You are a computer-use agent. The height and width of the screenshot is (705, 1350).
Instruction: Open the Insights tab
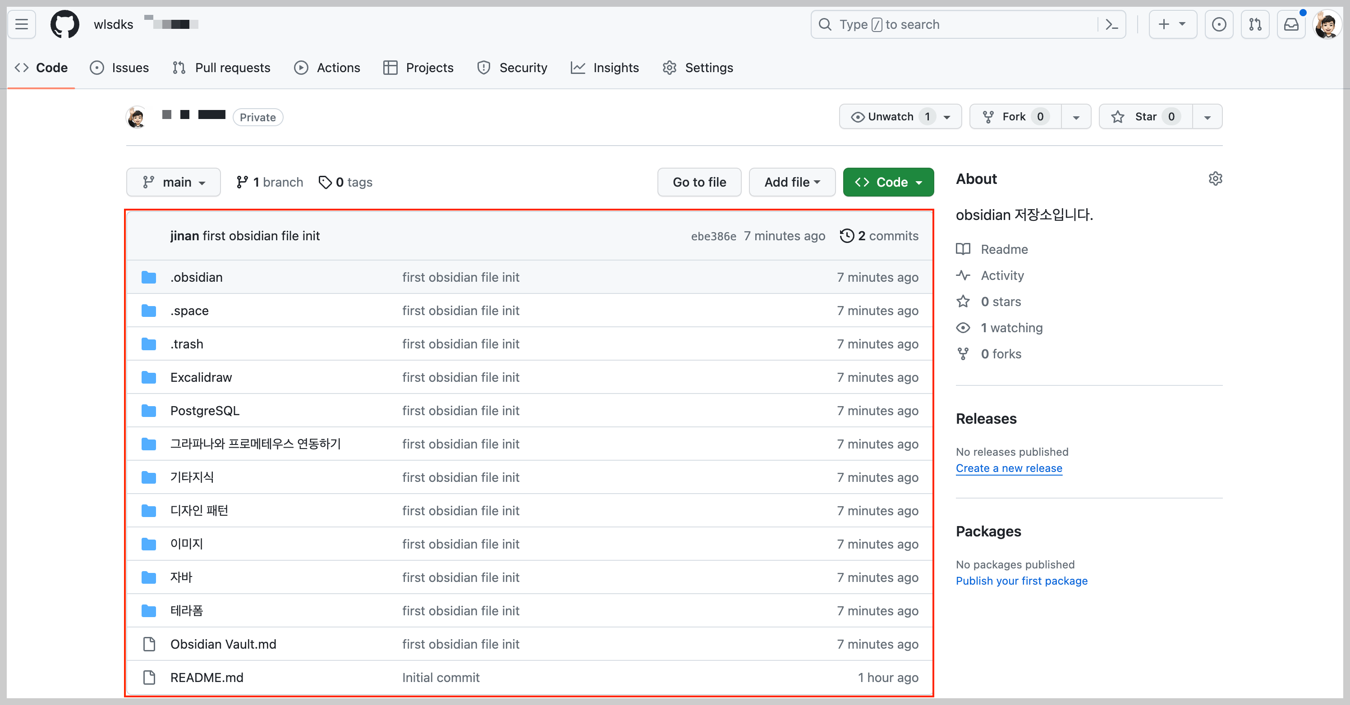(x=605, y=68)
